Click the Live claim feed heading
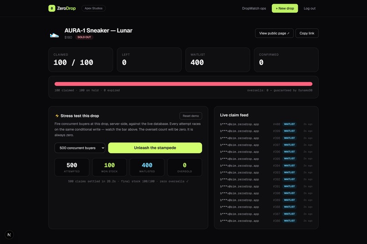367x244 pixels. tap(234, 115)
